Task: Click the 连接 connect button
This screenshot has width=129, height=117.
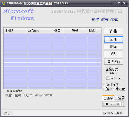Action: point(114,31)
